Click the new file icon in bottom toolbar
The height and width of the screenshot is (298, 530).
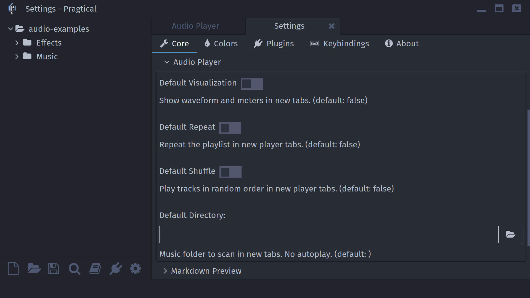(13, 268)
